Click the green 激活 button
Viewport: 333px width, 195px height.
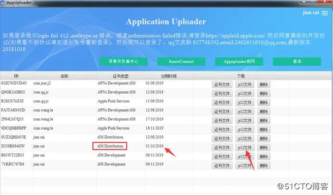[x=297, y=62]
